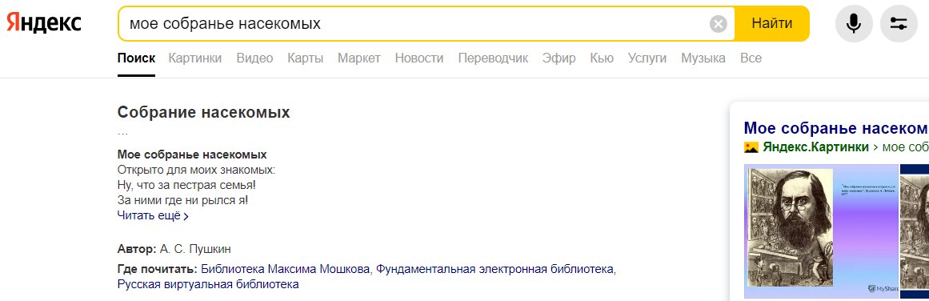Open the Переводчик tab
929x301 pixels.
point(493,58)
